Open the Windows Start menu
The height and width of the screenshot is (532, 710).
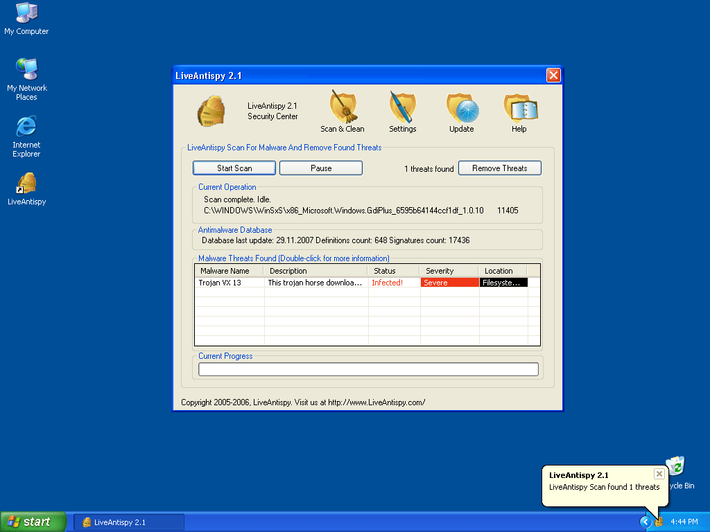pos(33,522)
